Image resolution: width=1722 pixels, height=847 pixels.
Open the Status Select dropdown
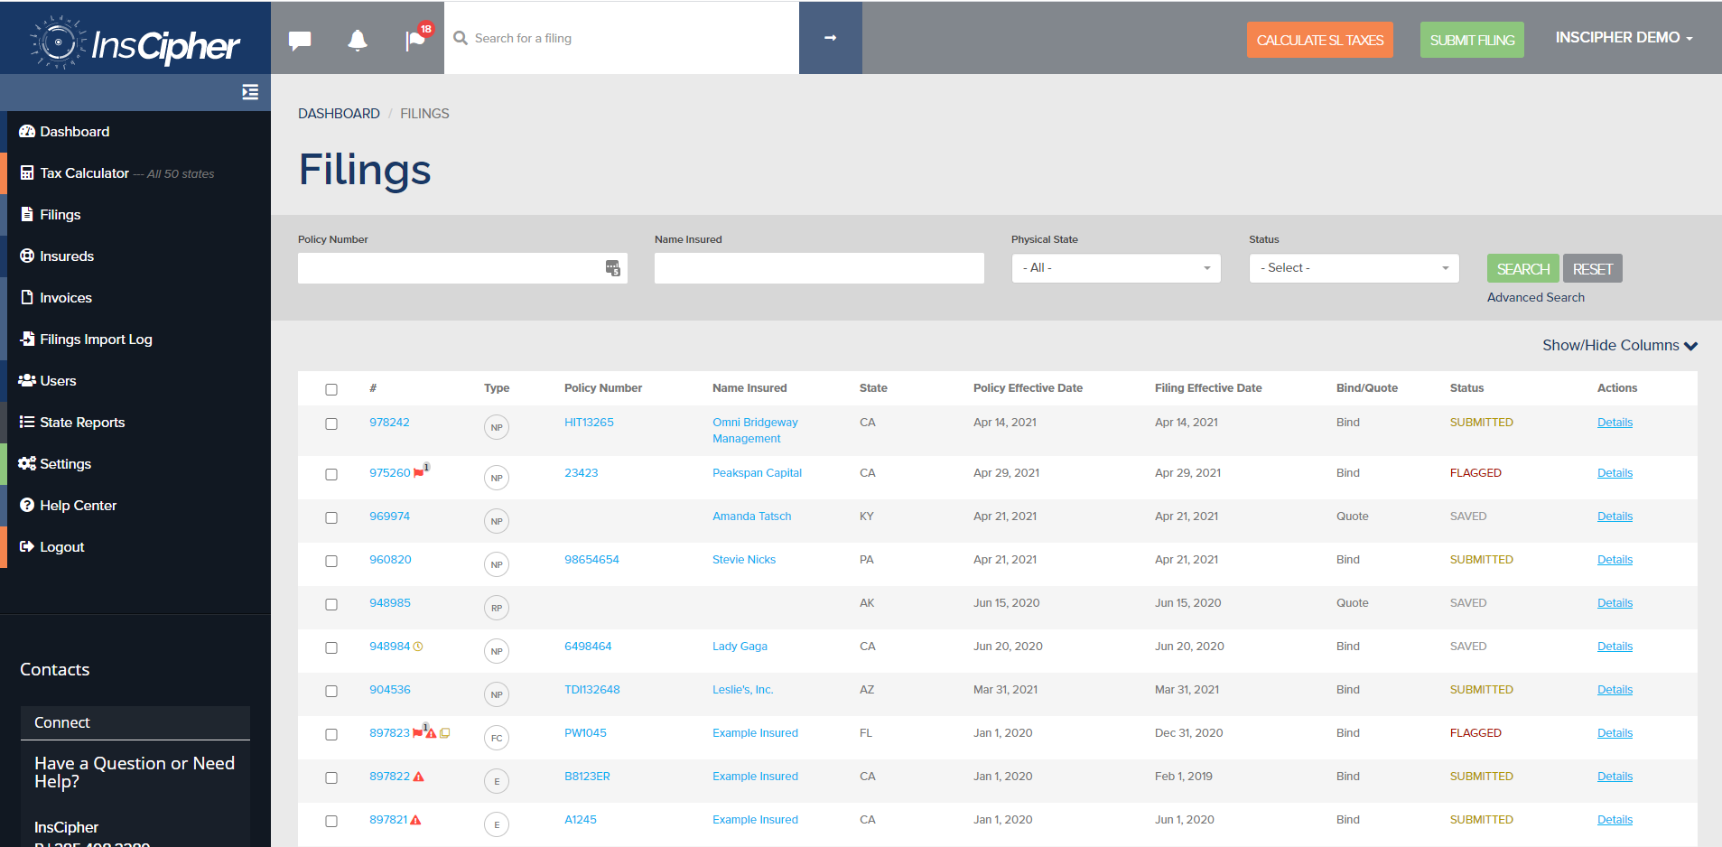tap(1354, 268)
